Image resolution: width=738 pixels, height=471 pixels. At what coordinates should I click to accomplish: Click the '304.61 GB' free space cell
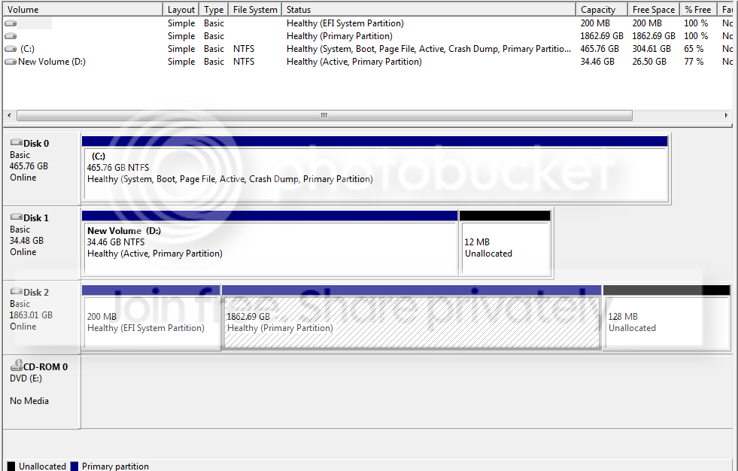click(x=651, y=48)
